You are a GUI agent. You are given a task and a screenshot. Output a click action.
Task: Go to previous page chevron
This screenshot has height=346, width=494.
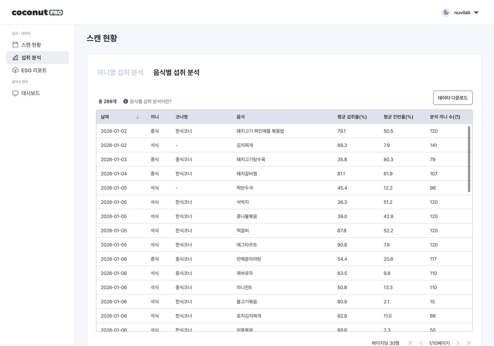pyautogui.click(x=421, y=343)
